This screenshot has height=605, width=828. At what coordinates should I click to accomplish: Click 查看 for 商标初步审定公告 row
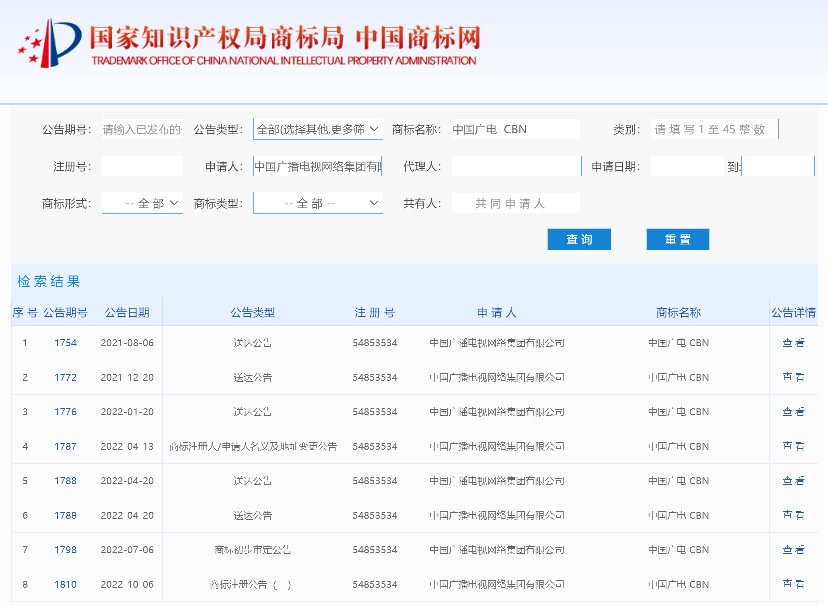click(793, 550)
